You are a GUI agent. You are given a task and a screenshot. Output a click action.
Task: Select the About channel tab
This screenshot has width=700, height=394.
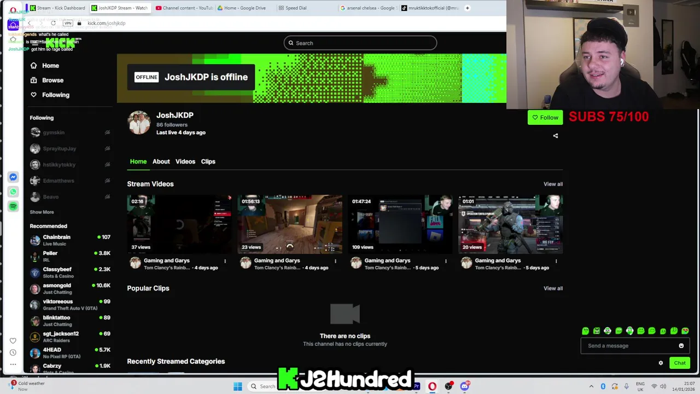tap(161, 161)
